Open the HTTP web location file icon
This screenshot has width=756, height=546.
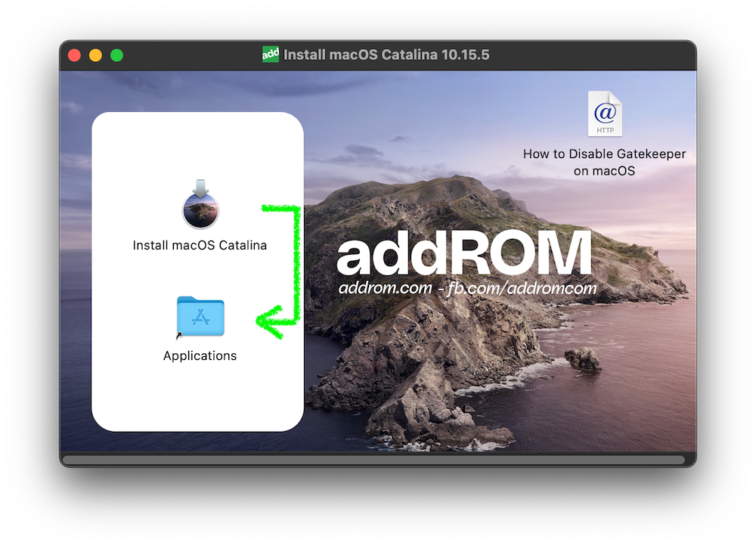click(605, 114)
